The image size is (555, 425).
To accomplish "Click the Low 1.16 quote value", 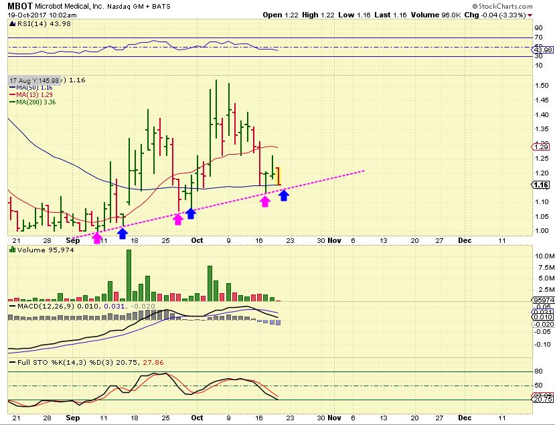I will 354,15.
